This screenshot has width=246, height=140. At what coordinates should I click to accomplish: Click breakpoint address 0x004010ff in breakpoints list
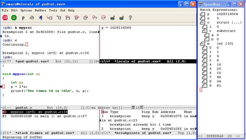pyautogui.click(x=171, y=129)
